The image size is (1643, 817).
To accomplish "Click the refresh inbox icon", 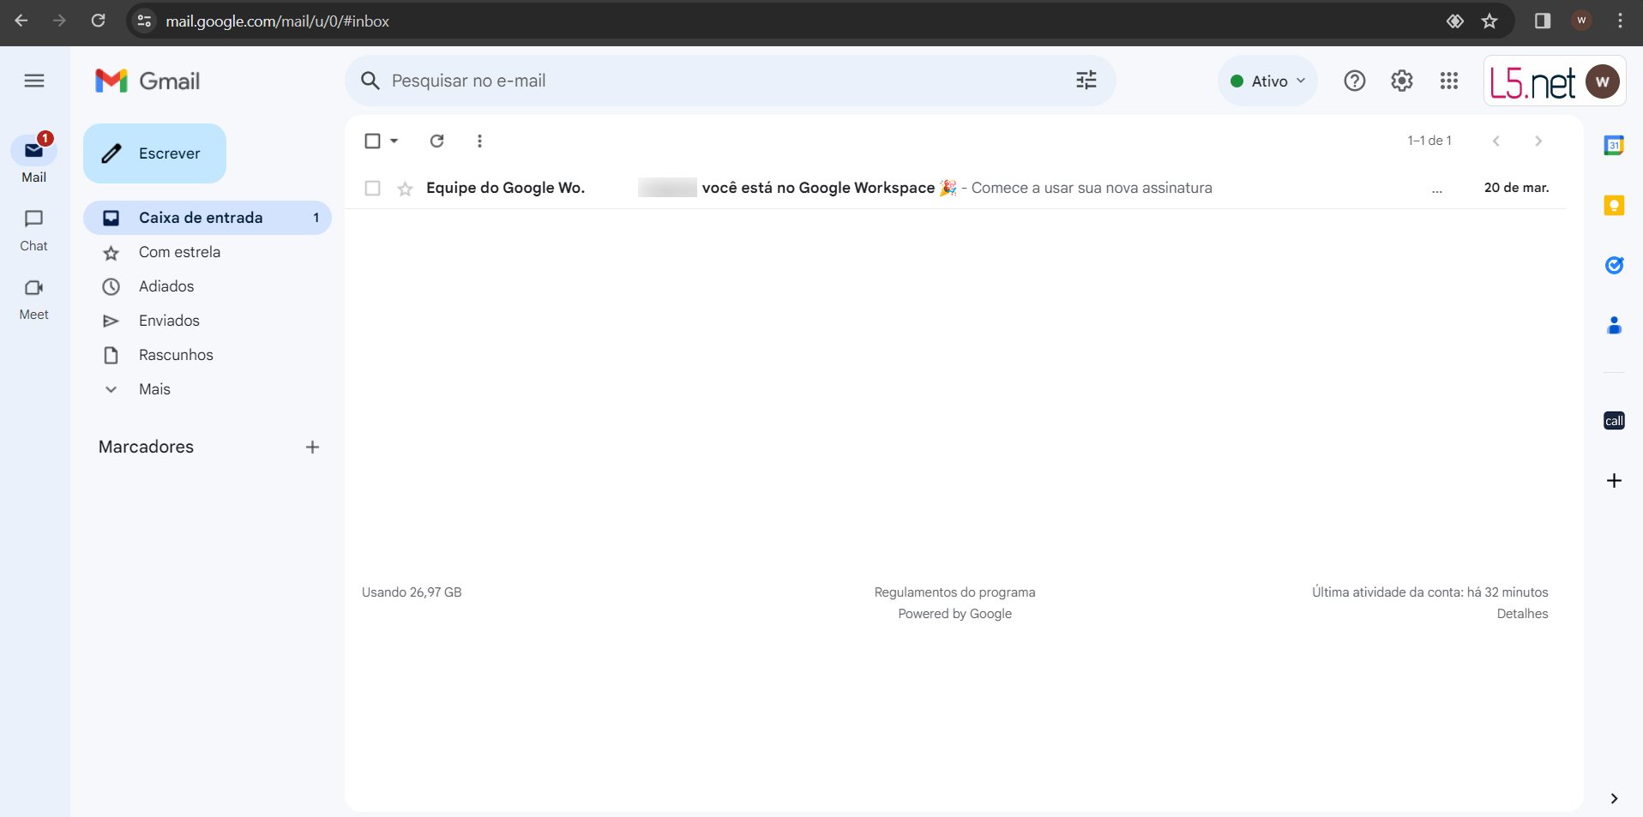I will (436, 141).
